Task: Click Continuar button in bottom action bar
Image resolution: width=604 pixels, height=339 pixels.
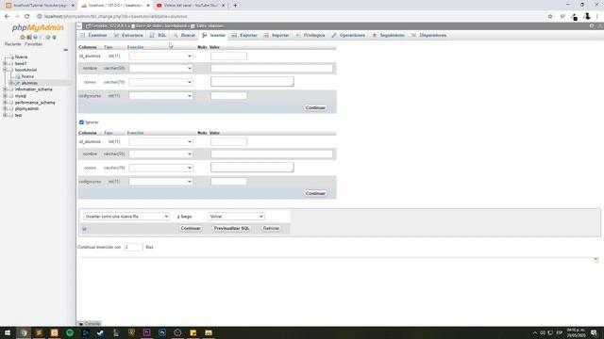Action: pos(191,228)
